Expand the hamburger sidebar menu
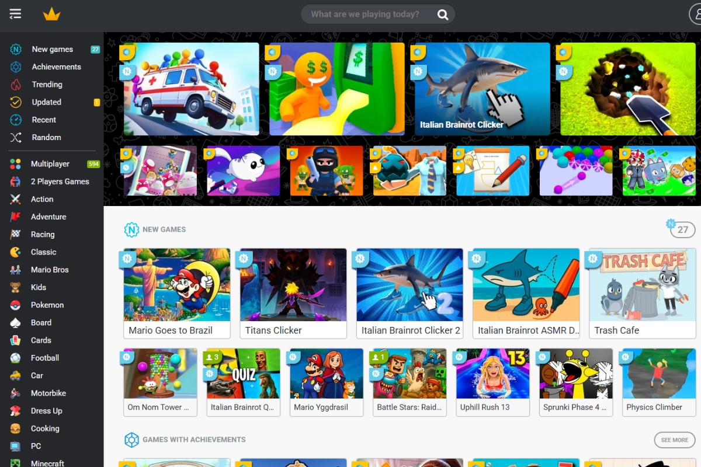Image resolution: width=701 pixels, height=467 pixels. (15, 13)
